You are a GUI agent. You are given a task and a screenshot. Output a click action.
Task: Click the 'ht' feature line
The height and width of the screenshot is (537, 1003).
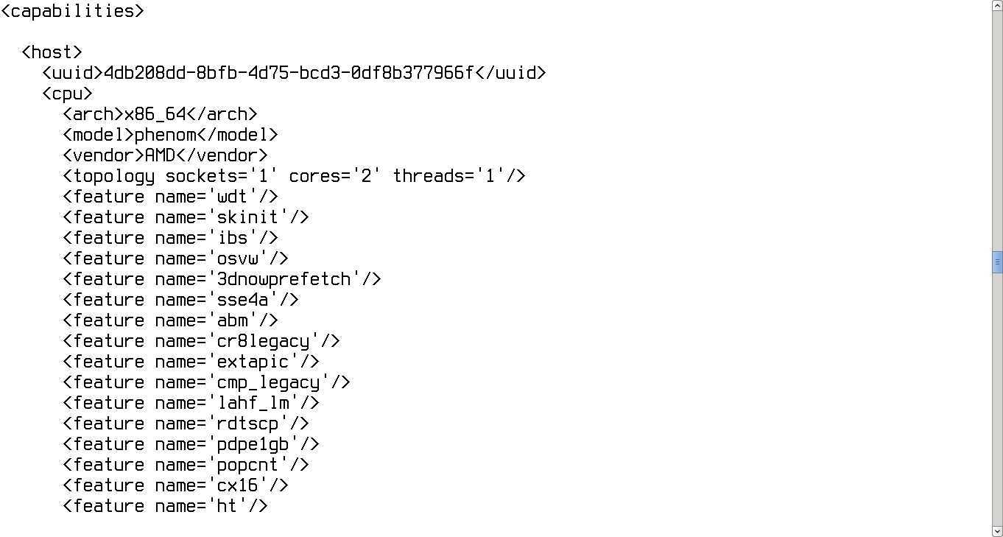[165, 506]
